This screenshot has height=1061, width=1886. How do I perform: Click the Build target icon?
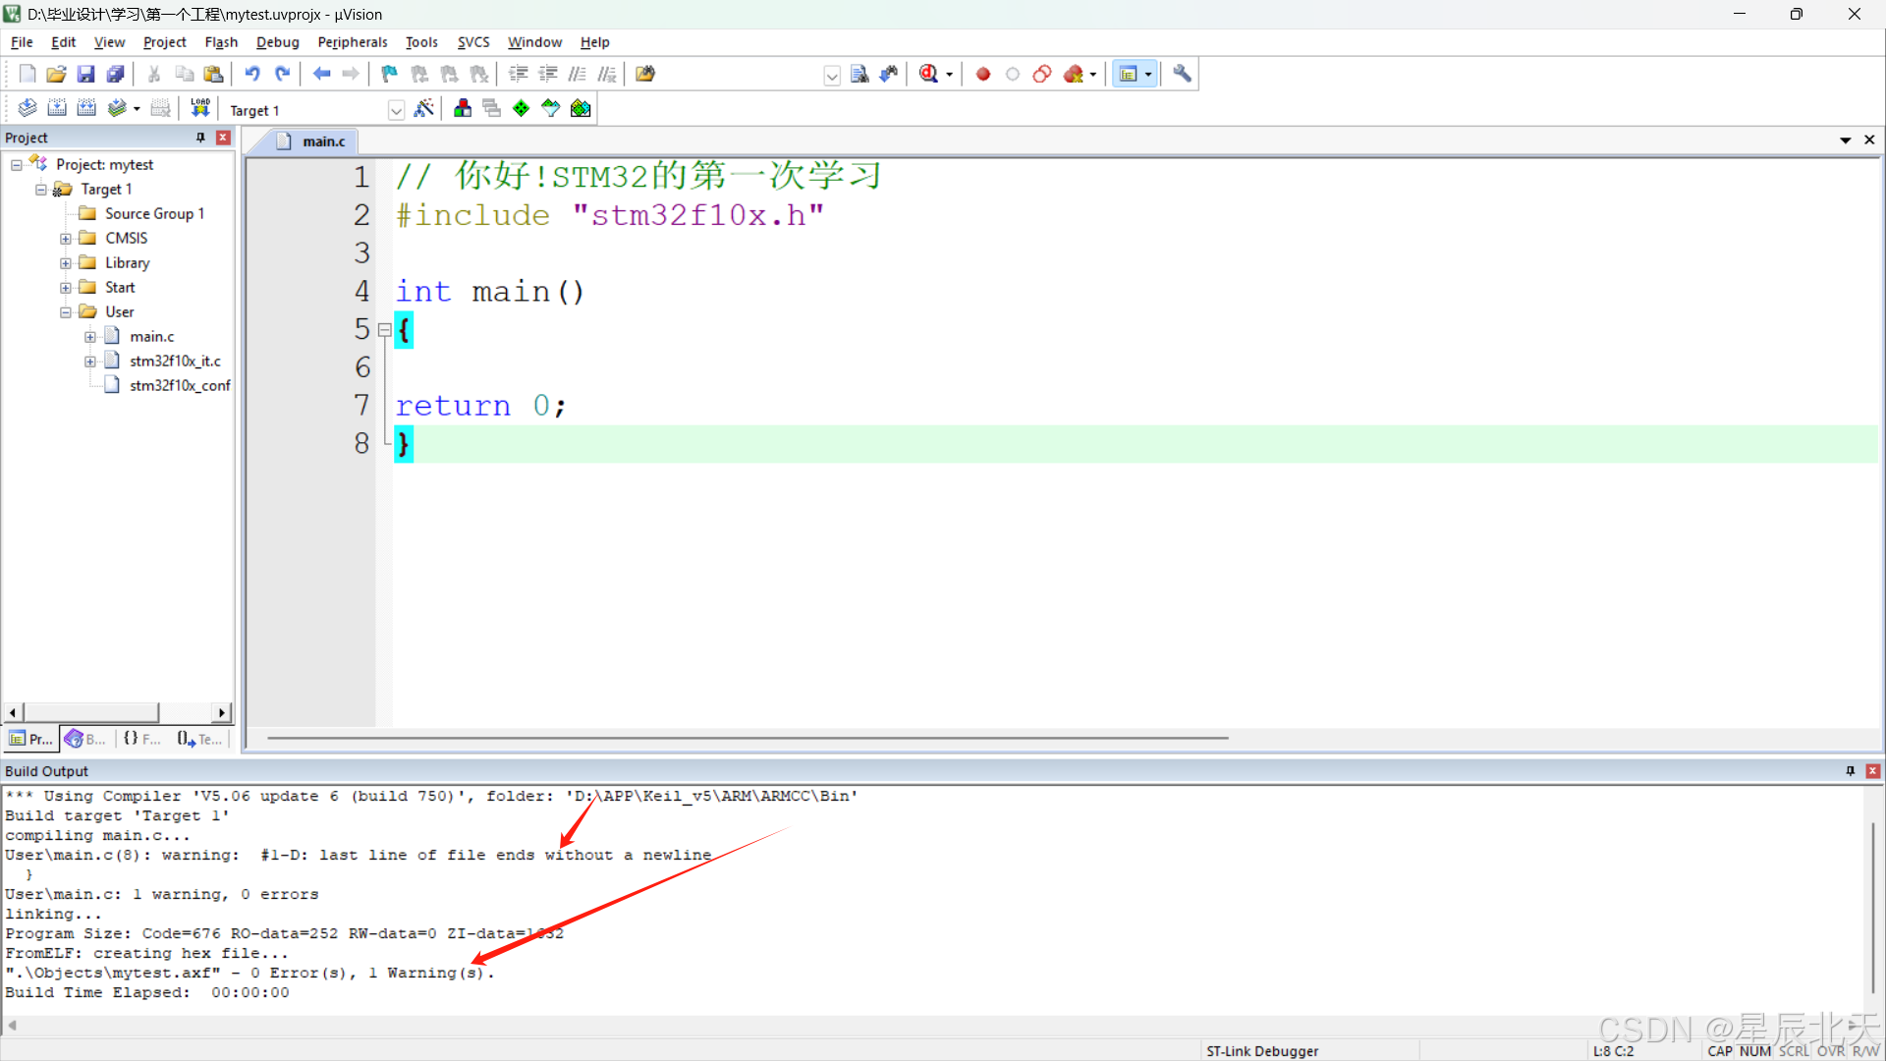[57, 108]
